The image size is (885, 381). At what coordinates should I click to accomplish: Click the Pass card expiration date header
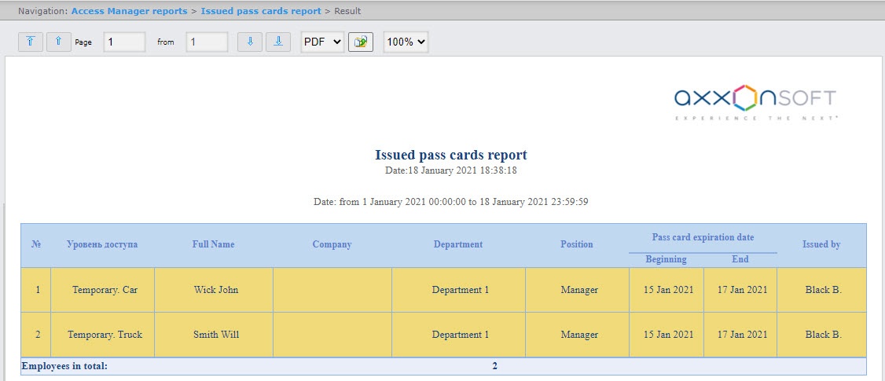(x=703, y=237)
